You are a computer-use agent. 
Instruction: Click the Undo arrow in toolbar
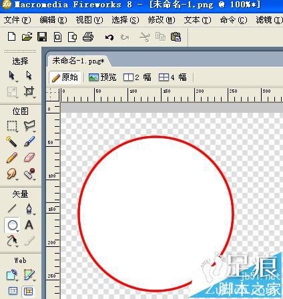click(109, 37)
